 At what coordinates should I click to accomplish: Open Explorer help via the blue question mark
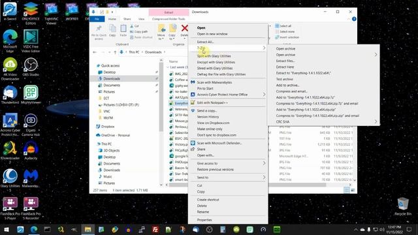[354, 19]
